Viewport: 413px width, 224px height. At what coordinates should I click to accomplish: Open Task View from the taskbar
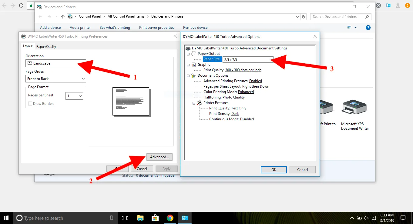coord(125,218)
